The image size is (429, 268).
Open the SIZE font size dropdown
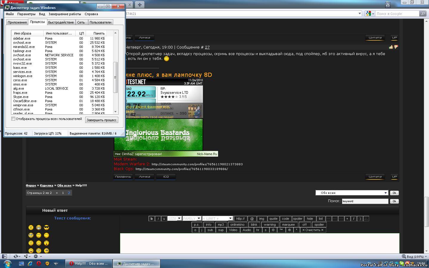[x=175, y=219]
